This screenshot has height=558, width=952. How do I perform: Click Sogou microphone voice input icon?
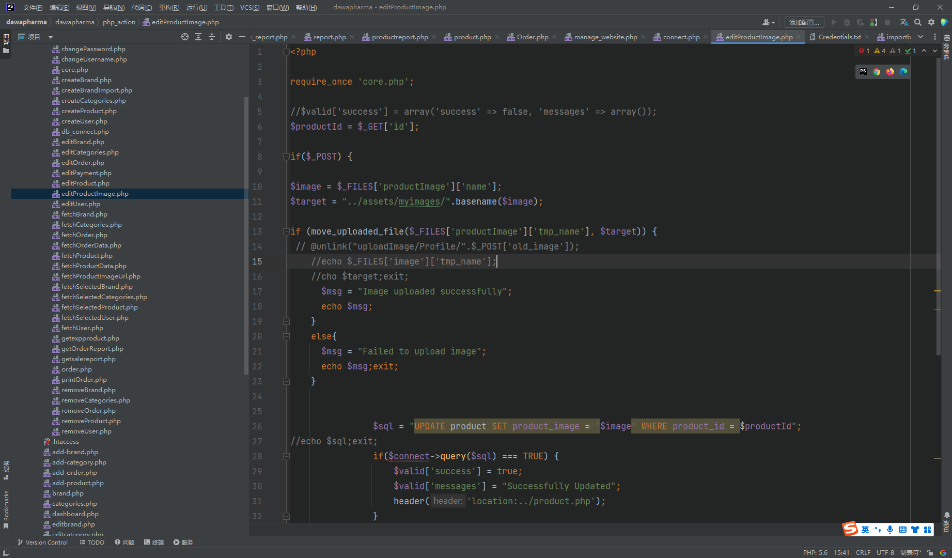890,530
